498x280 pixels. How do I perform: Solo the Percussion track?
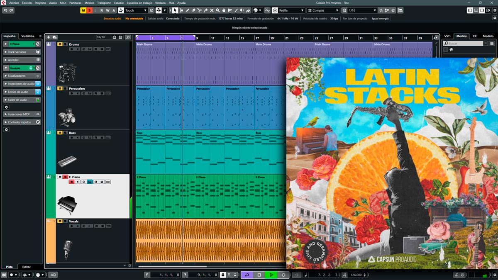pyautogui.click(x=65, y=88)
